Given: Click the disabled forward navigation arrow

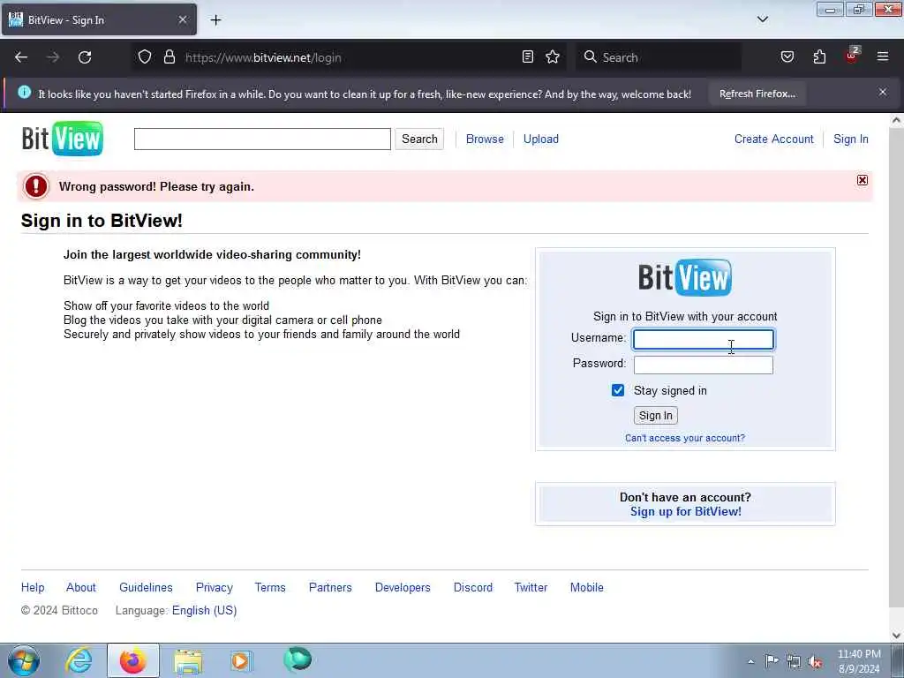Looking at the screenshot, I should point(53,57).
